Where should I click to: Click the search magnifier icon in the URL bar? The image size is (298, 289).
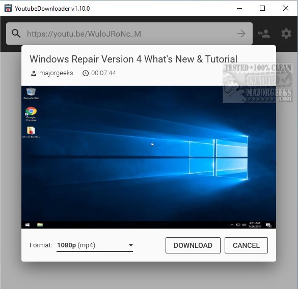tap(16, 34)
